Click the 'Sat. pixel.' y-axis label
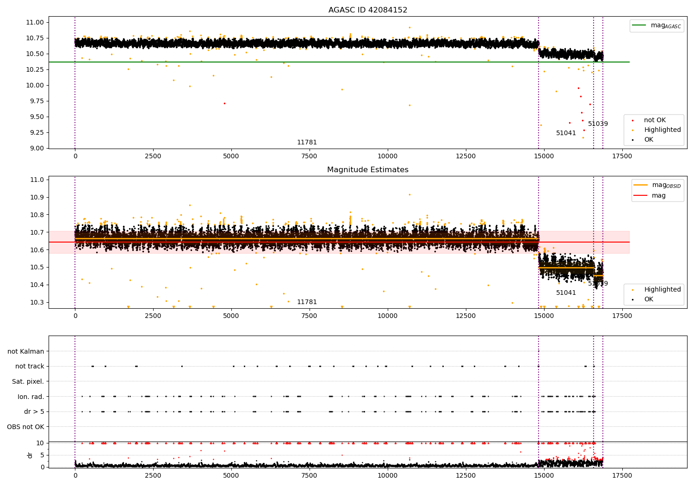Viewport: 694px width, 486px height. click(28, 381)
